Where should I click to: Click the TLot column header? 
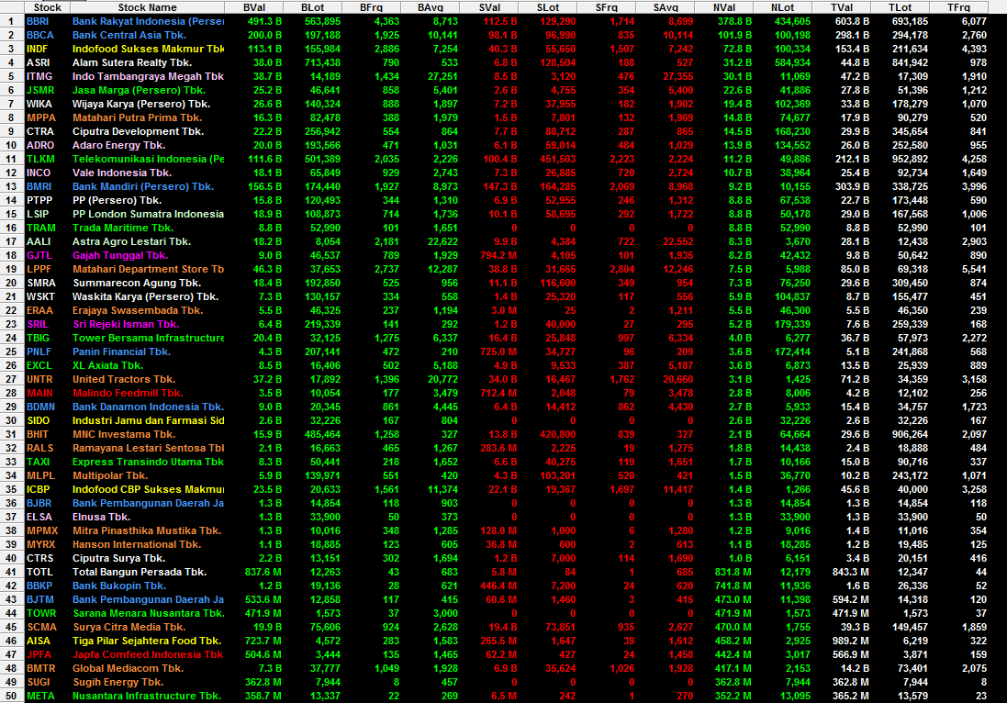click(x=900, y=7)
